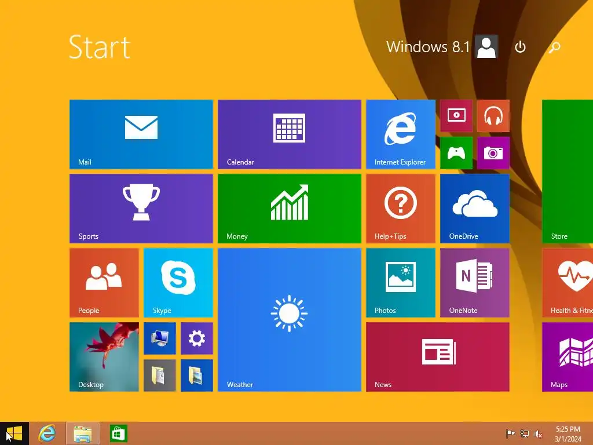Screen dimensions: 593x445
Task: Open the Weather tile
Action: tap(290, 320)
